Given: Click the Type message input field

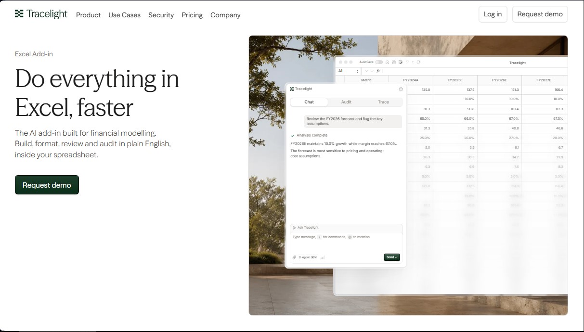Looking at the screenshot, I should tap(346, 243).
